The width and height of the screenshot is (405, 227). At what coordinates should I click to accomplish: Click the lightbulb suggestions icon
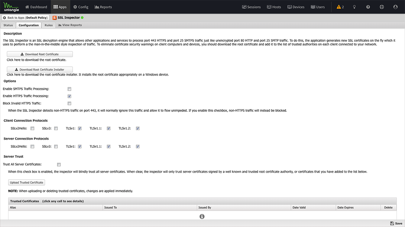click(354, 7)
